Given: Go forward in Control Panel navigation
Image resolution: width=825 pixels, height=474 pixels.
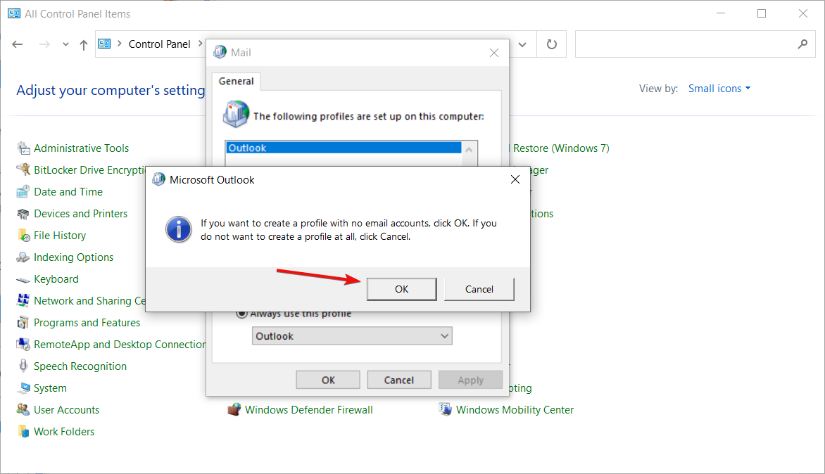Looking at the screenshot, I should [x=44, y=45].
